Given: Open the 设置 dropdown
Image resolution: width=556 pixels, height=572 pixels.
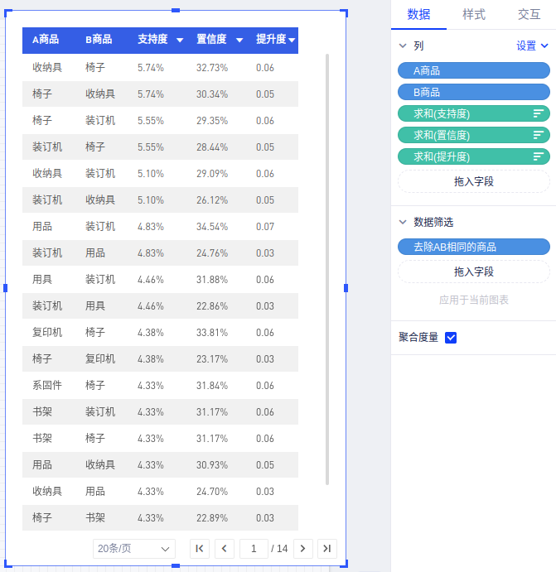Looking at the screenshot, I should coord(532,46).
